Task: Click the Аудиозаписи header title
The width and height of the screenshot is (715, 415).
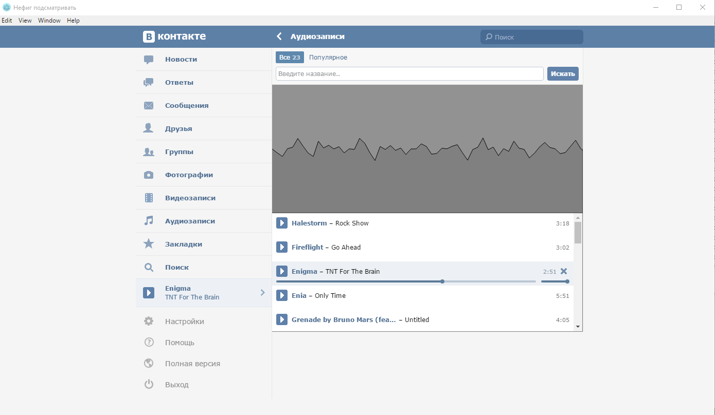Action: [x=317, y=36]
